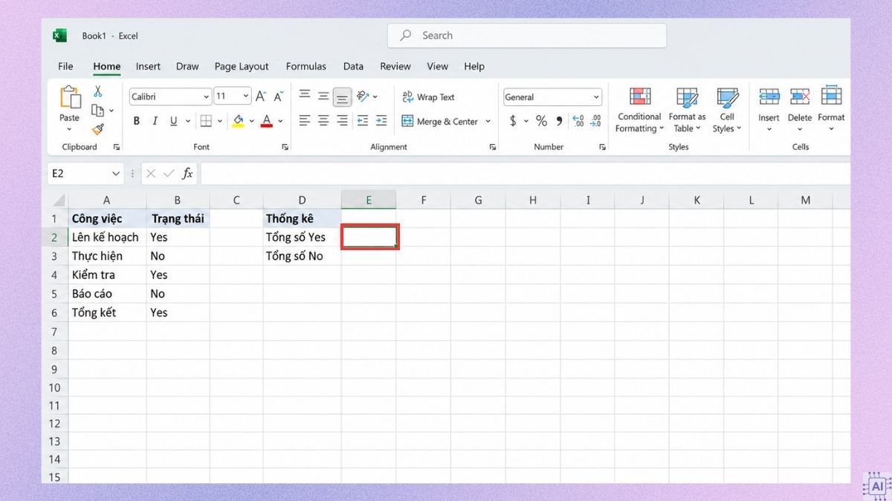892x501 pixels.
Task: Switch to the Insert tab
Action: pos(148,66)
